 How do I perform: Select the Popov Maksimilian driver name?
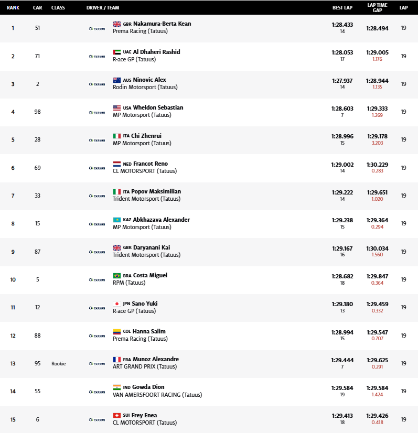point(156,192)
